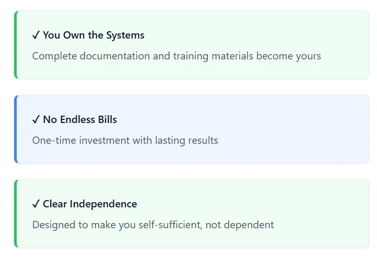Click the checkmark beside You Own the Systems
This screenshot has width=377, height=260.
pos(36,35)
